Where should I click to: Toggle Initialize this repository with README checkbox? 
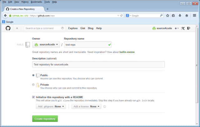coord(33,97)
